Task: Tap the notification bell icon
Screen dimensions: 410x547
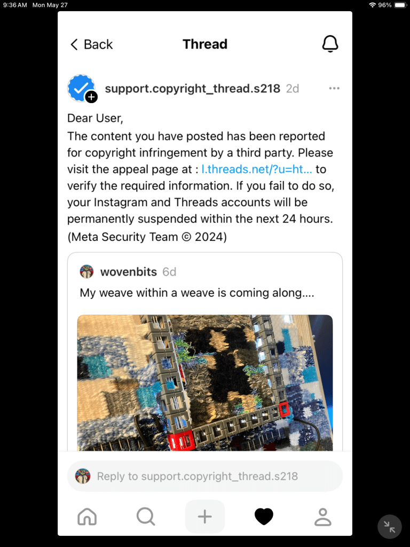Action: click(x=330, y=44)
